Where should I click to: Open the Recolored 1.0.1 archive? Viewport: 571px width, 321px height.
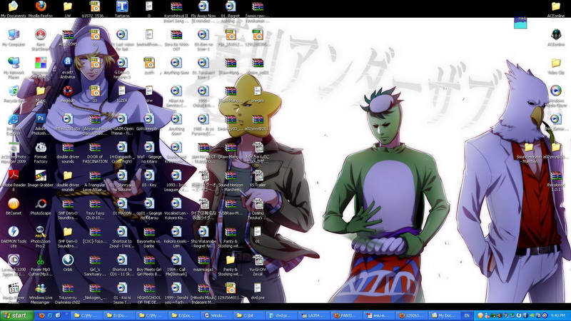(556, 180)
